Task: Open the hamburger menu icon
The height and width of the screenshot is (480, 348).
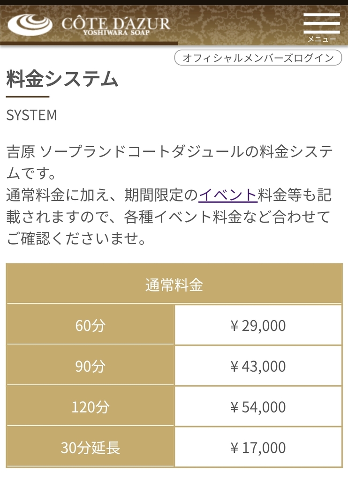Action: [321, 23]
